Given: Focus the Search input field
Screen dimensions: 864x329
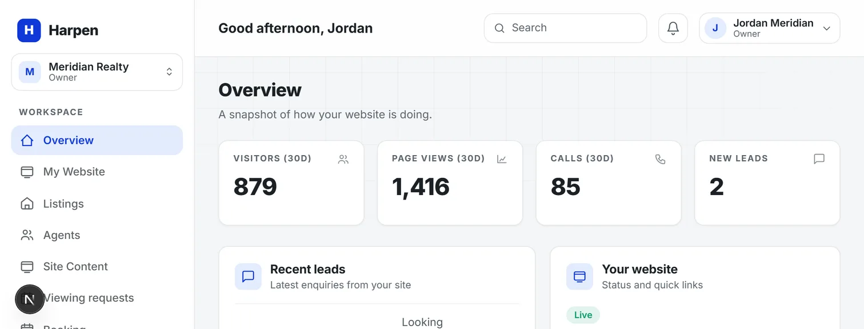Looking at the screenshot, I should click(x=565, y=28).
